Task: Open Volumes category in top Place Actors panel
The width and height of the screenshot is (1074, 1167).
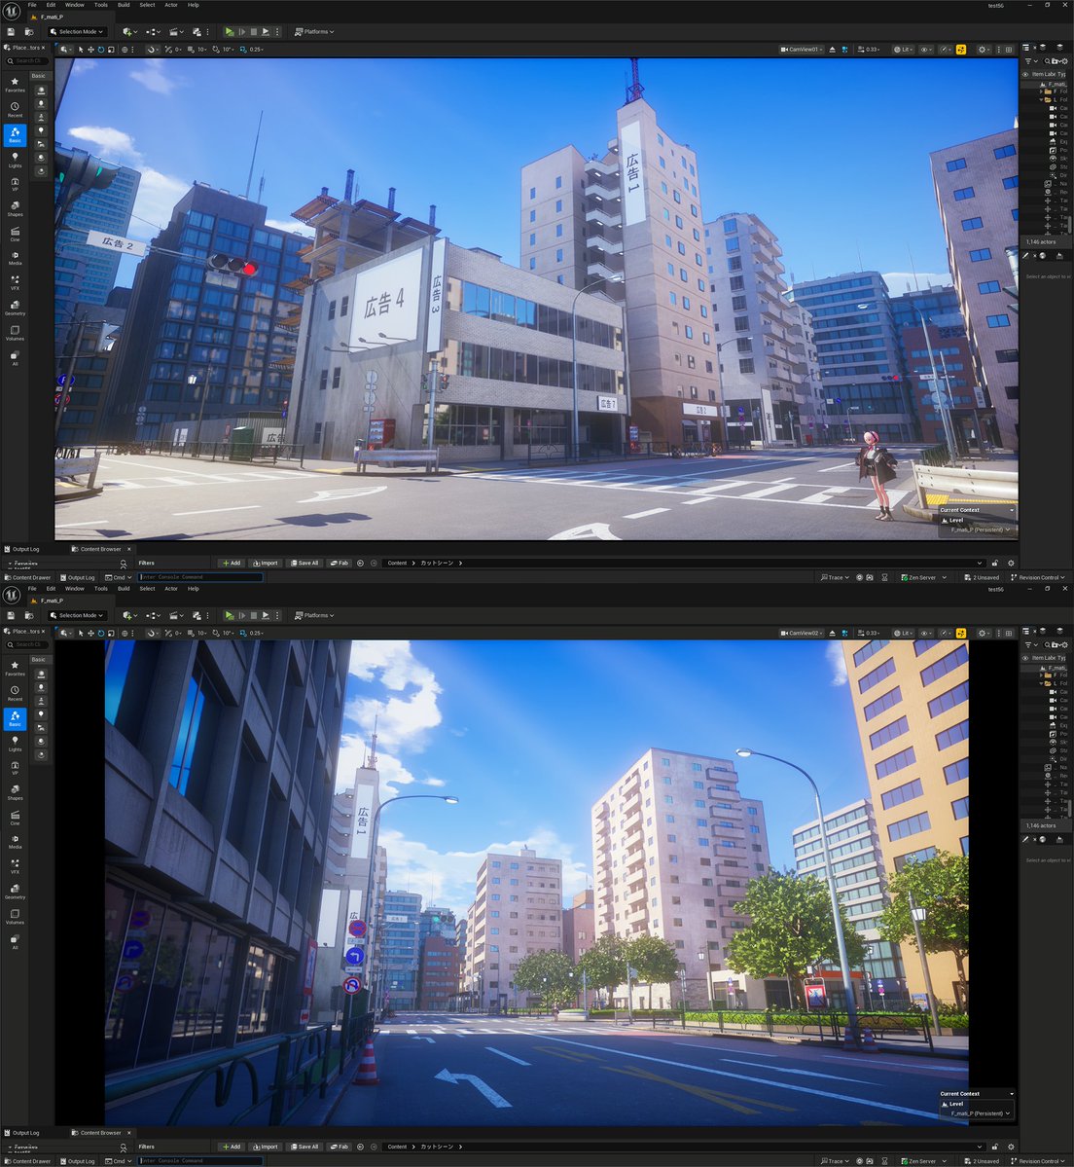Action: (x=15, y=333)
